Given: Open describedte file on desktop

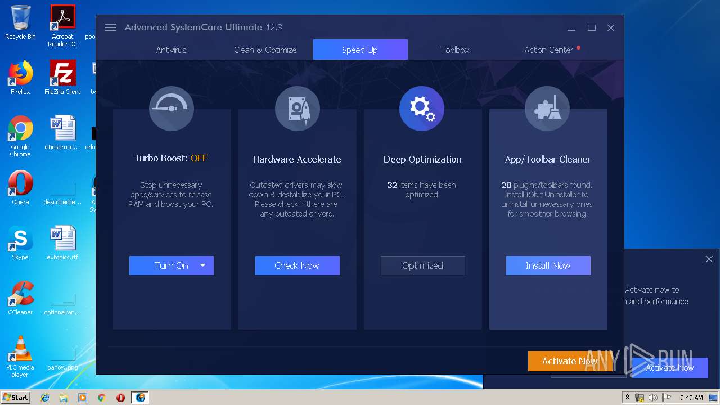Looking at the screenshot, I should coord(62,194).
